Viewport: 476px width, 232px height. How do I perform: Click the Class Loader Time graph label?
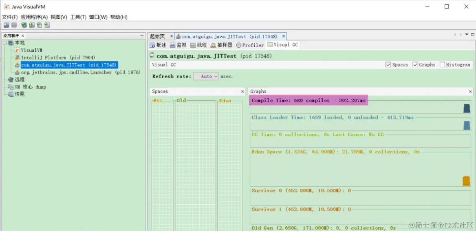point(333,117)
